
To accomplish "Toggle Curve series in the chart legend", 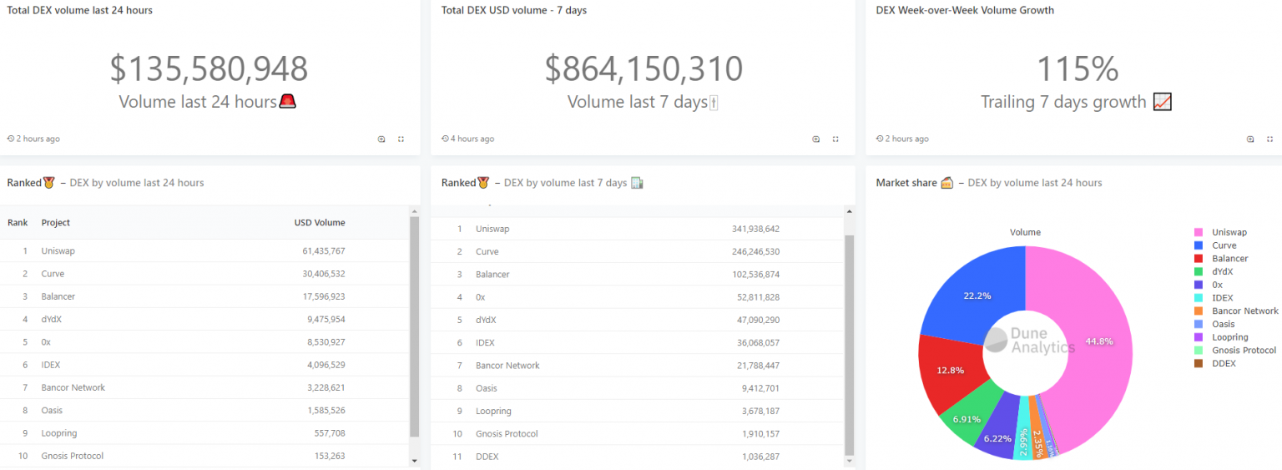I will [x=1224, y=245].
